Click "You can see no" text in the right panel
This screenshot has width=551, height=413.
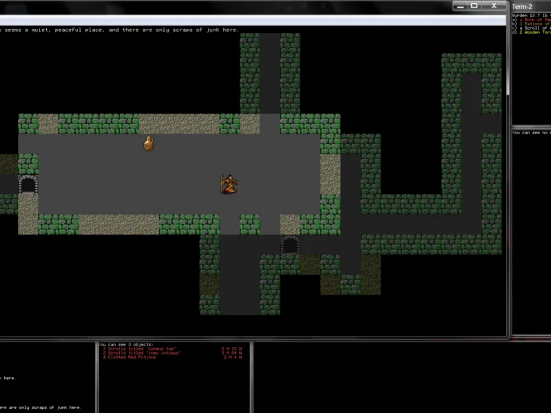pyautogui.click(x=531, y=132)
